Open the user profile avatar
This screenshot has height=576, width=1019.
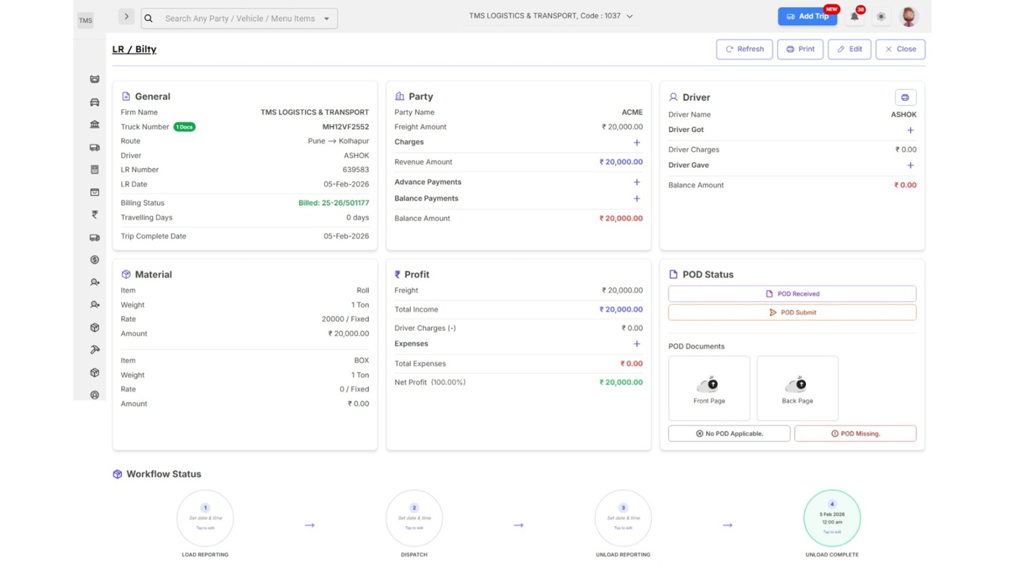click(x=908, y=16)
